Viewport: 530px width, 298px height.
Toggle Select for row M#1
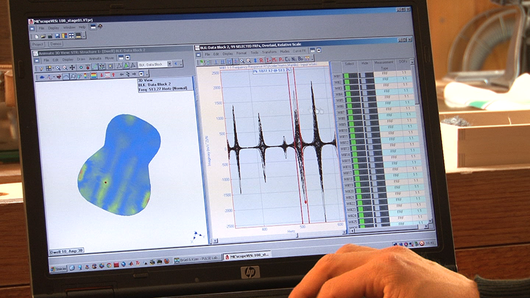pos(351,76)
